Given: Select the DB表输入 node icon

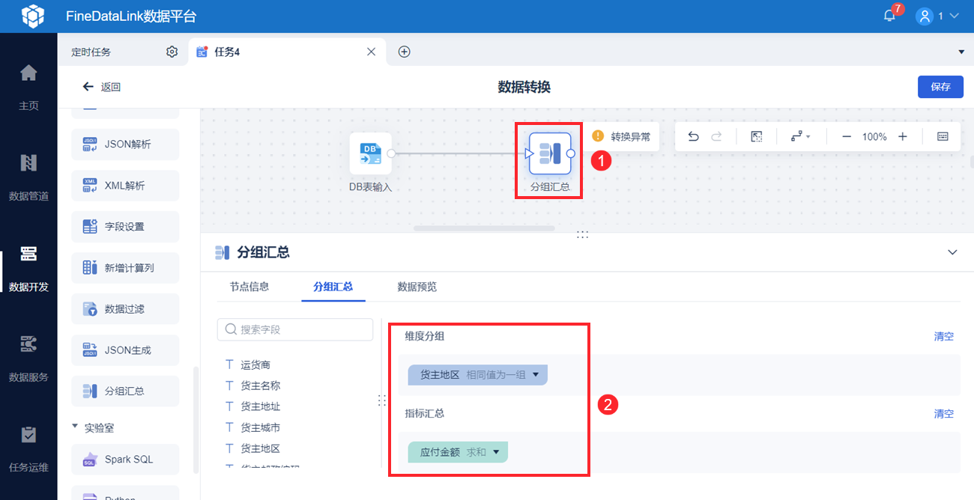Looking at the screenshot, I should [x=371, y=153].
